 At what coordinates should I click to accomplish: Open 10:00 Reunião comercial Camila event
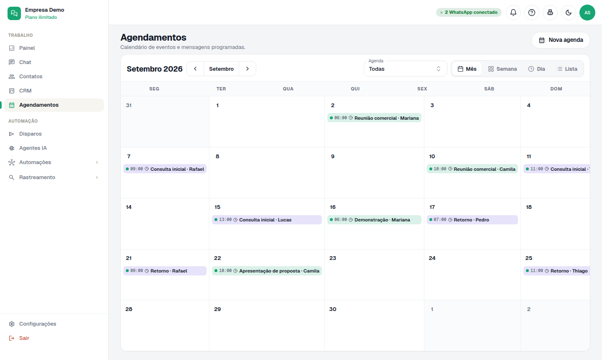coord(472,169)
